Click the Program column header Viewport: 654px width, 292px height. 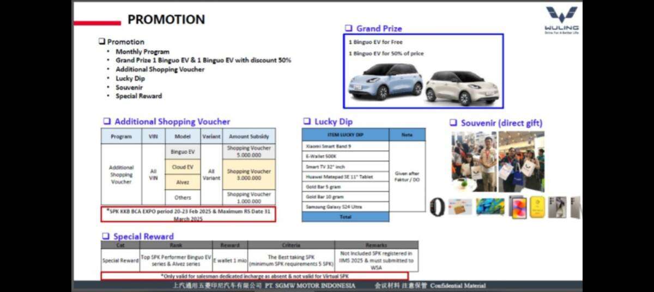click(x=121, y=136)
